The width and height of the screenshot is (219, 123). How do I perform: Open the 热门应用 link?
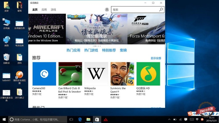73,50
